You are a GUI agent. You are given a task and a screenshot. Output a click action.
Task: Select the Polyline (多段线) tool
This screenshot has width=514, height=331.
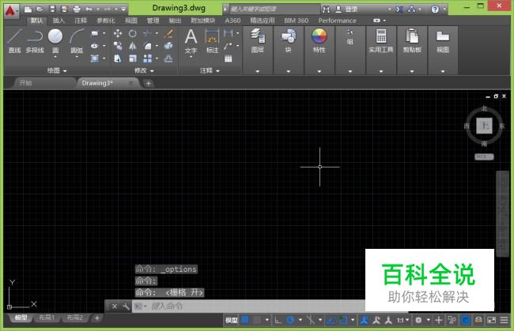(x=35, y=41)
